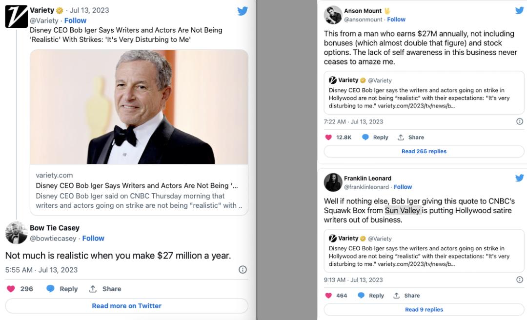Follow @bowtiecasey account

pyautogui.click(x=93, y=238)
